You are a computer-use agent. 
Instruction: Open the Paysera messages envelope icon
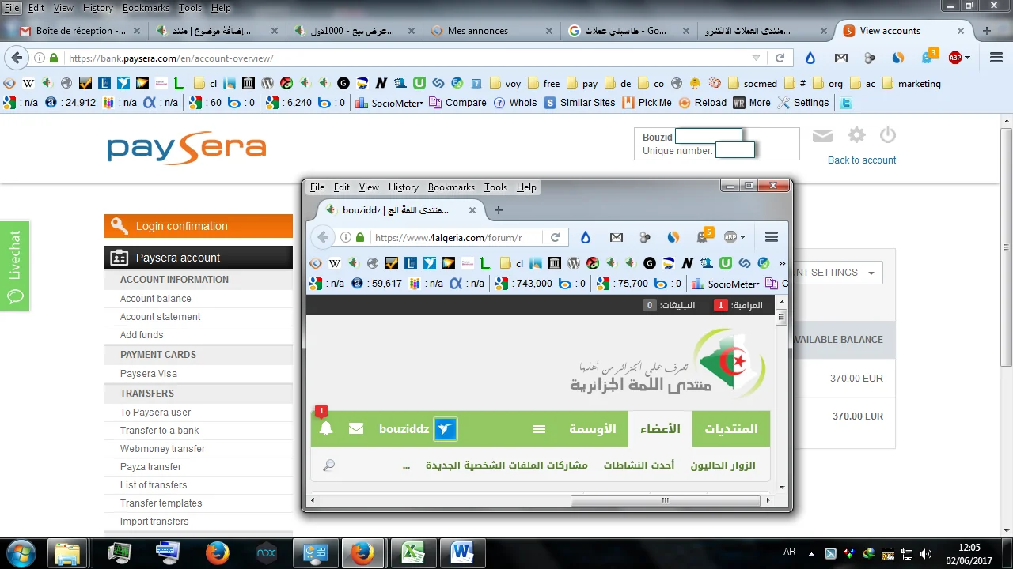(x=822, y=136)
